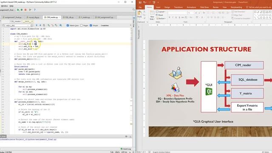Open the Layout dropdown in PowerPoint
The height and width of the screenshot is (153, 272).
point(161,11)
